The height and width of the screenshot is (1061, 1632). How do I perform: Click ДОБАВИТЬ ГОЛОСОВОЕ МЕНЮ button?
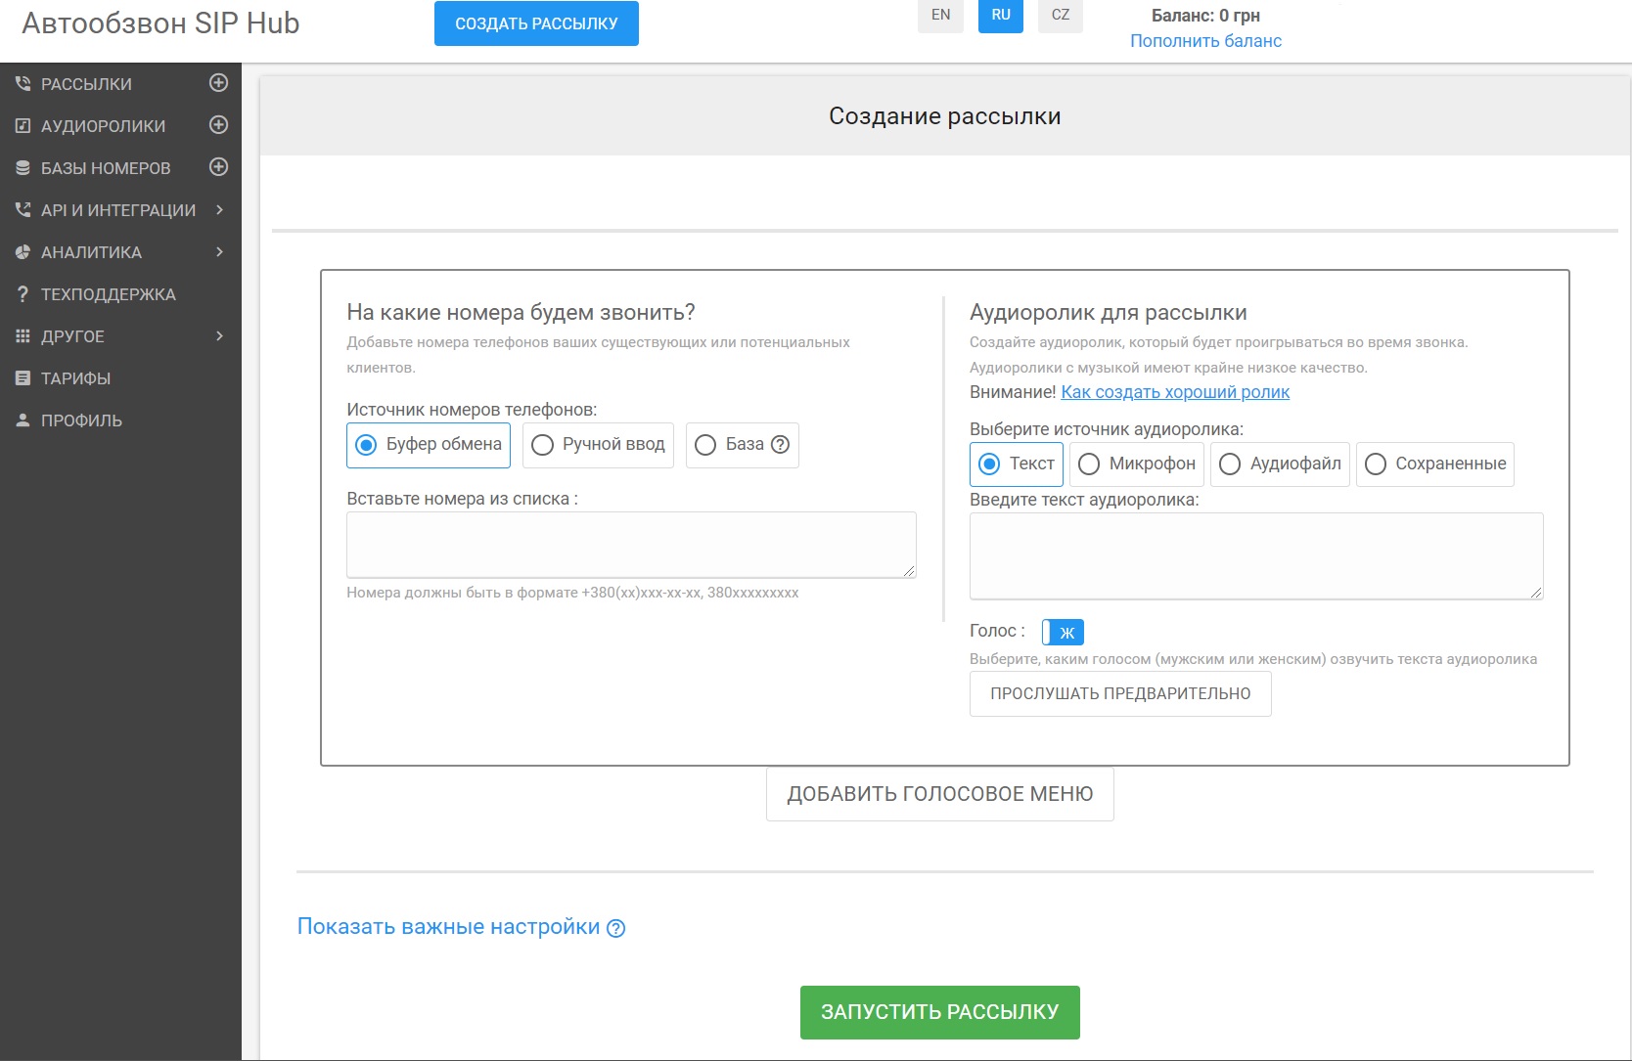[x=940, y=794]
